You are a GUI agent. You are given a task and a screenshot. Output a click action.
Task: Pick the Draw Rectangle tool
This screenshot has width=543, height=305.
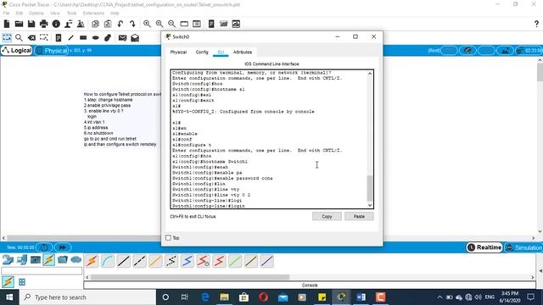[x=83, y=37]
